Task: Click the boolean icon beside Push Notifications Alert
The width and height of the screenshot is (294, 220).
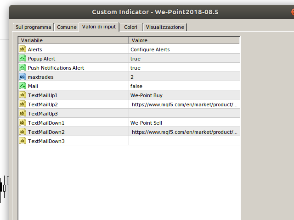Action: (23, 67)
